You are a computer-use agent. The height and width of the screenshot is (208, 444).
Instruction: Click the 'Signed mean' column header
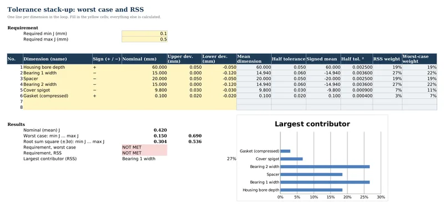click(324, 59)
